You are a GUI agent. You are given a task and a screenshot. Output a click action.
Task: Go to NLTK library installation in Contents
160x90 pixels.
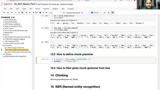tap(12, 24)
